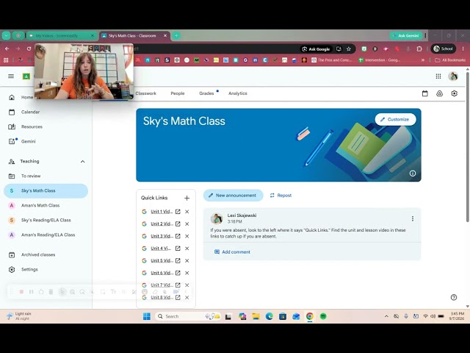The width and height of the screenshot is (470, 353).
Task: Create a New announcement
Action: pos(233,196)
